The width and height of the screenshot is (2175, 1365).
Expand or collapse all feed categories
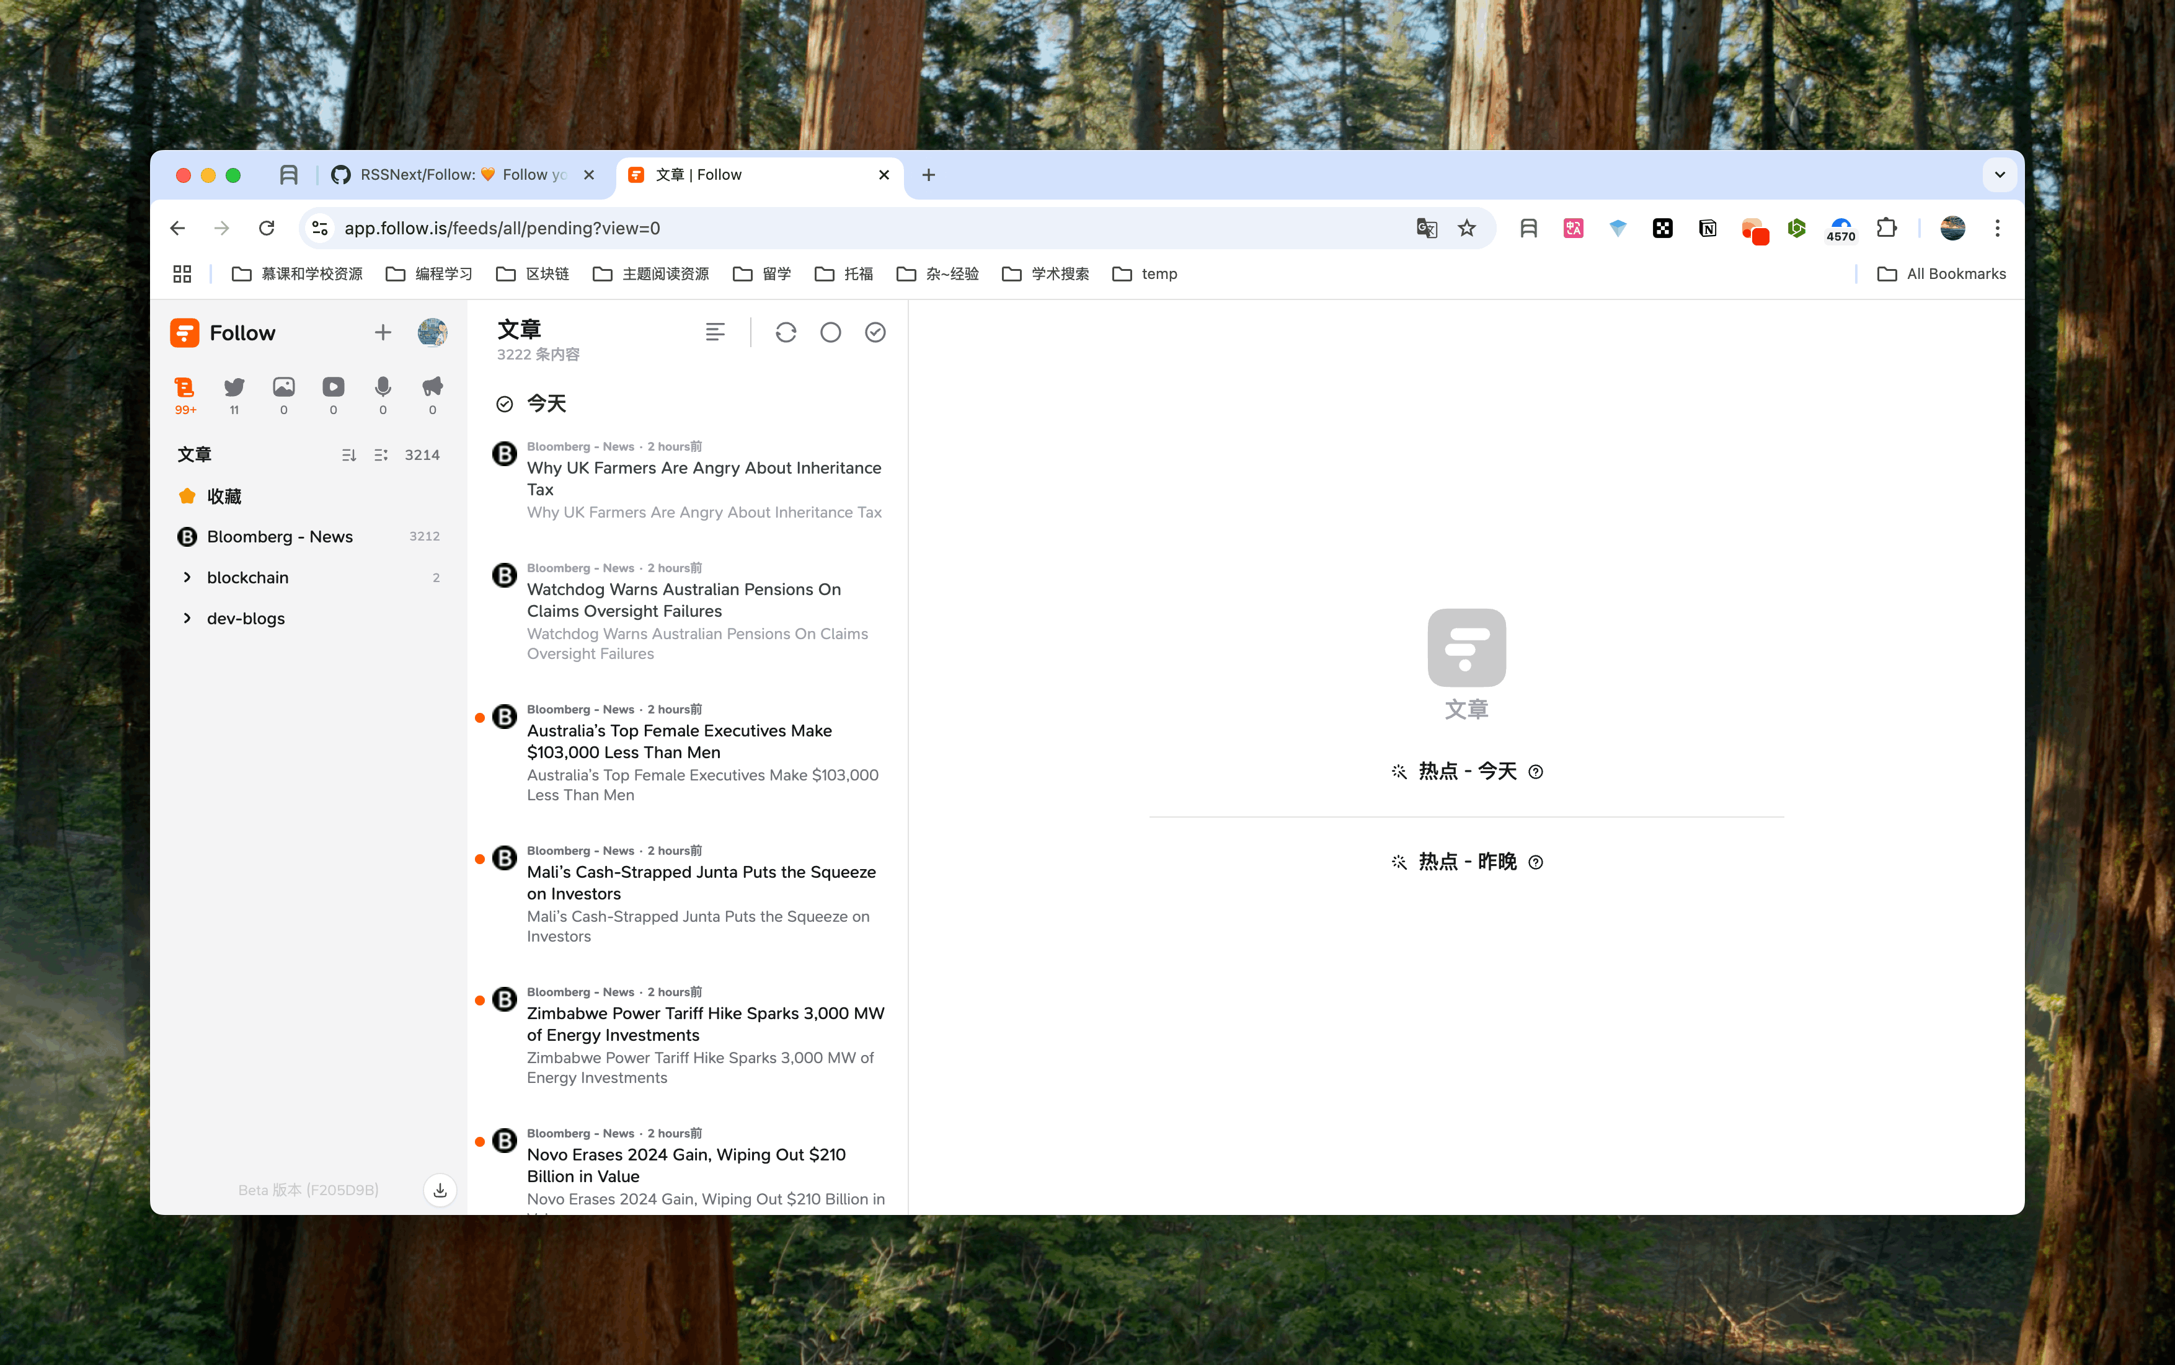(x=381, y=455)
